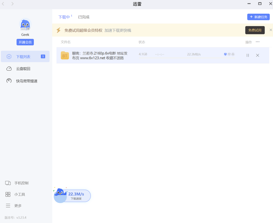The height and width of the screenshot is (223, 273).
Task: Click the Geek user avatar
Action: pyautogui.click(x=25, y=25)
